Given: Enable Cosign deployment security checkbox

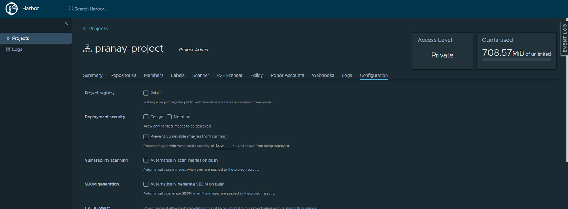Looking at the screenshot, I should (x=146, y=117).
